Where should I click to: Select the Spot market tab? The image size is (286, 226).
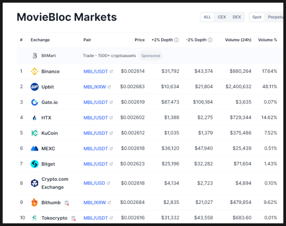tap(257, 17)
